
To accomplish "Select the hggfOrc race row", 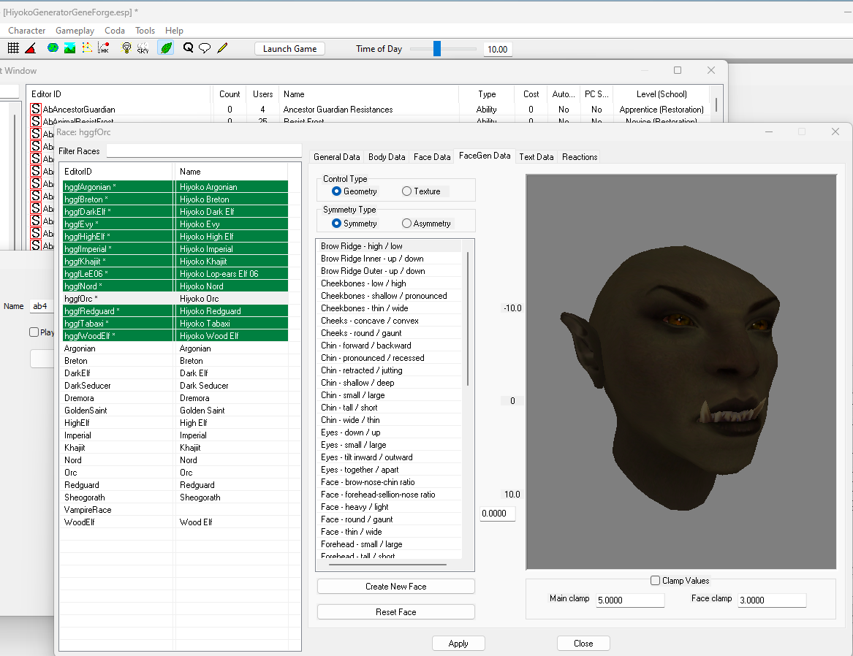I will (x=175, y=299).
